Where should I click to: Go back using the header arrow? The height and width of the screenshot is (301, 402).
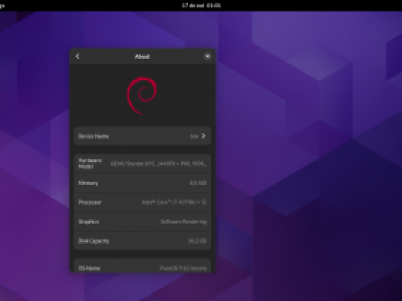[78, 56]
